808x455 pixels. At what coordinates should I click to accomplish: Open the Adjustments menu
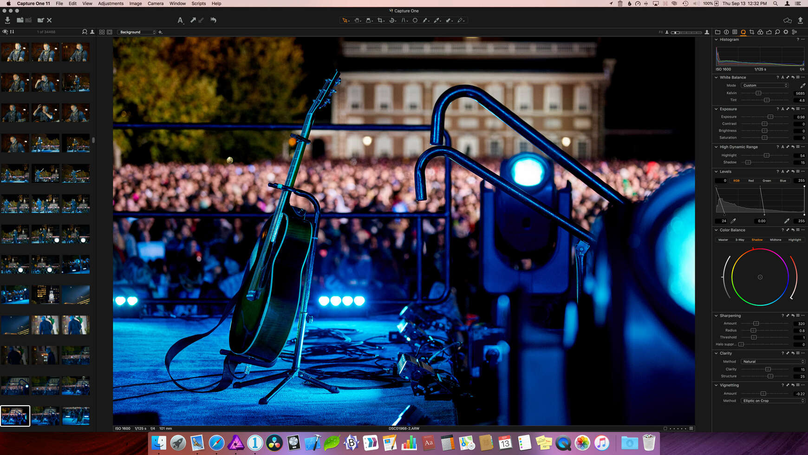point(111,3)
